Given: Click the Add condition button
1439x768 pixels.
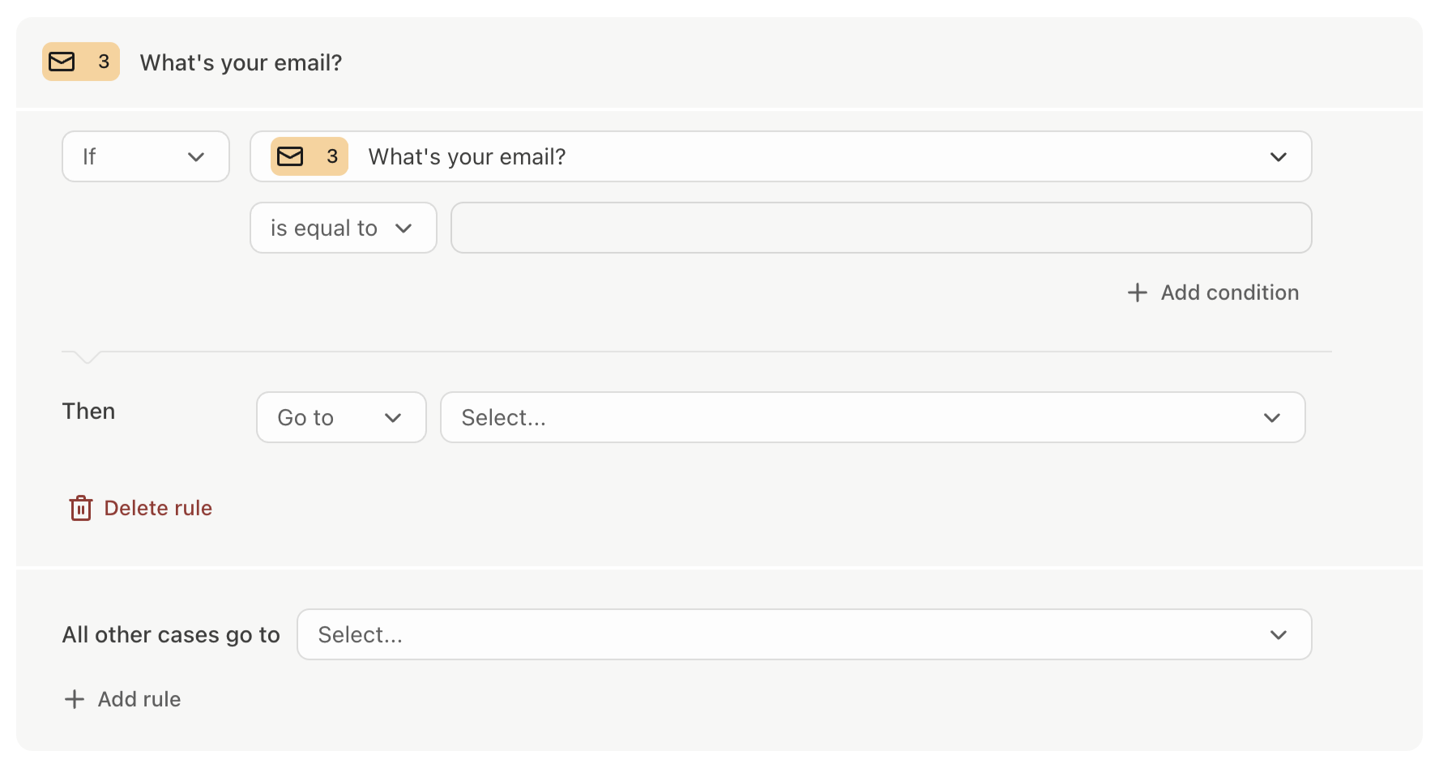Looking at the screenshot, I should click(x=1213, y=292).
